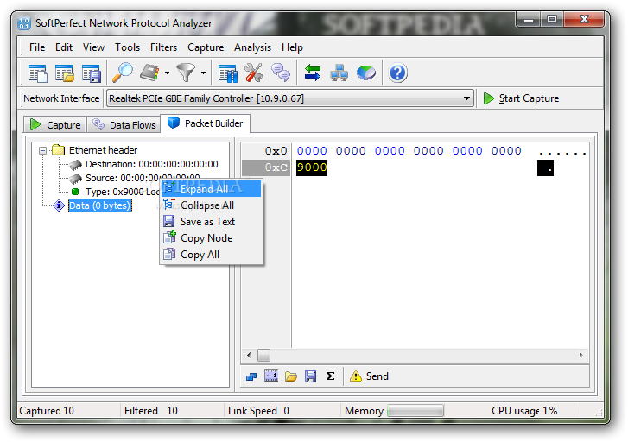This screenshot has height=442, width=628.
Task: Choose Collapse All in context menu
Action: pos(211,205)
